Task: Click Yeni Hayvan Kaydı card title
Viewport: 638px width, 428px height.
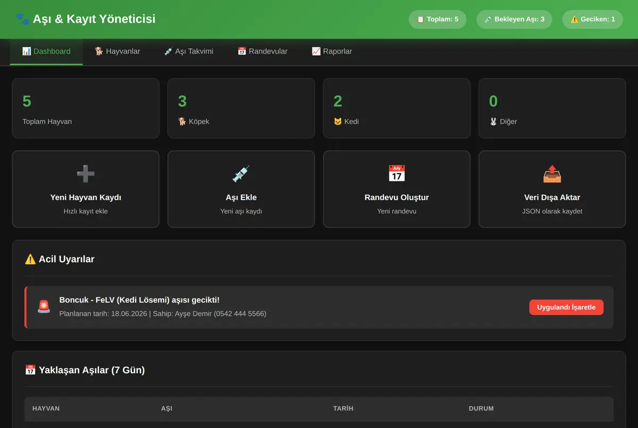Action: [86, 198]
